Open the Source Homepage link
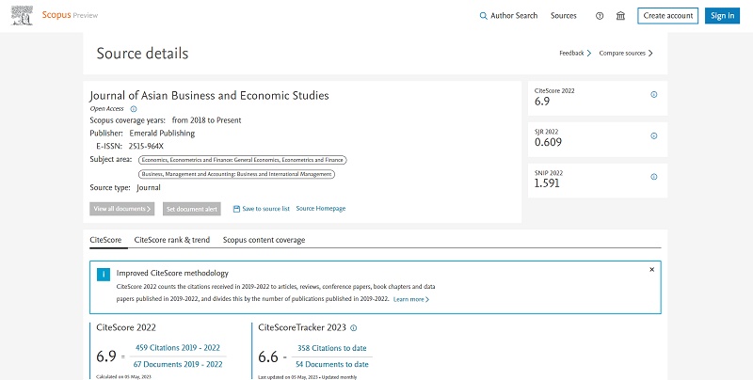753x380 pixels. 321,208
